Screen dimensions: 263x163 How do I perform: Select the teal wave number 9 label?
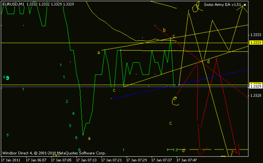[x=8, y=78]
